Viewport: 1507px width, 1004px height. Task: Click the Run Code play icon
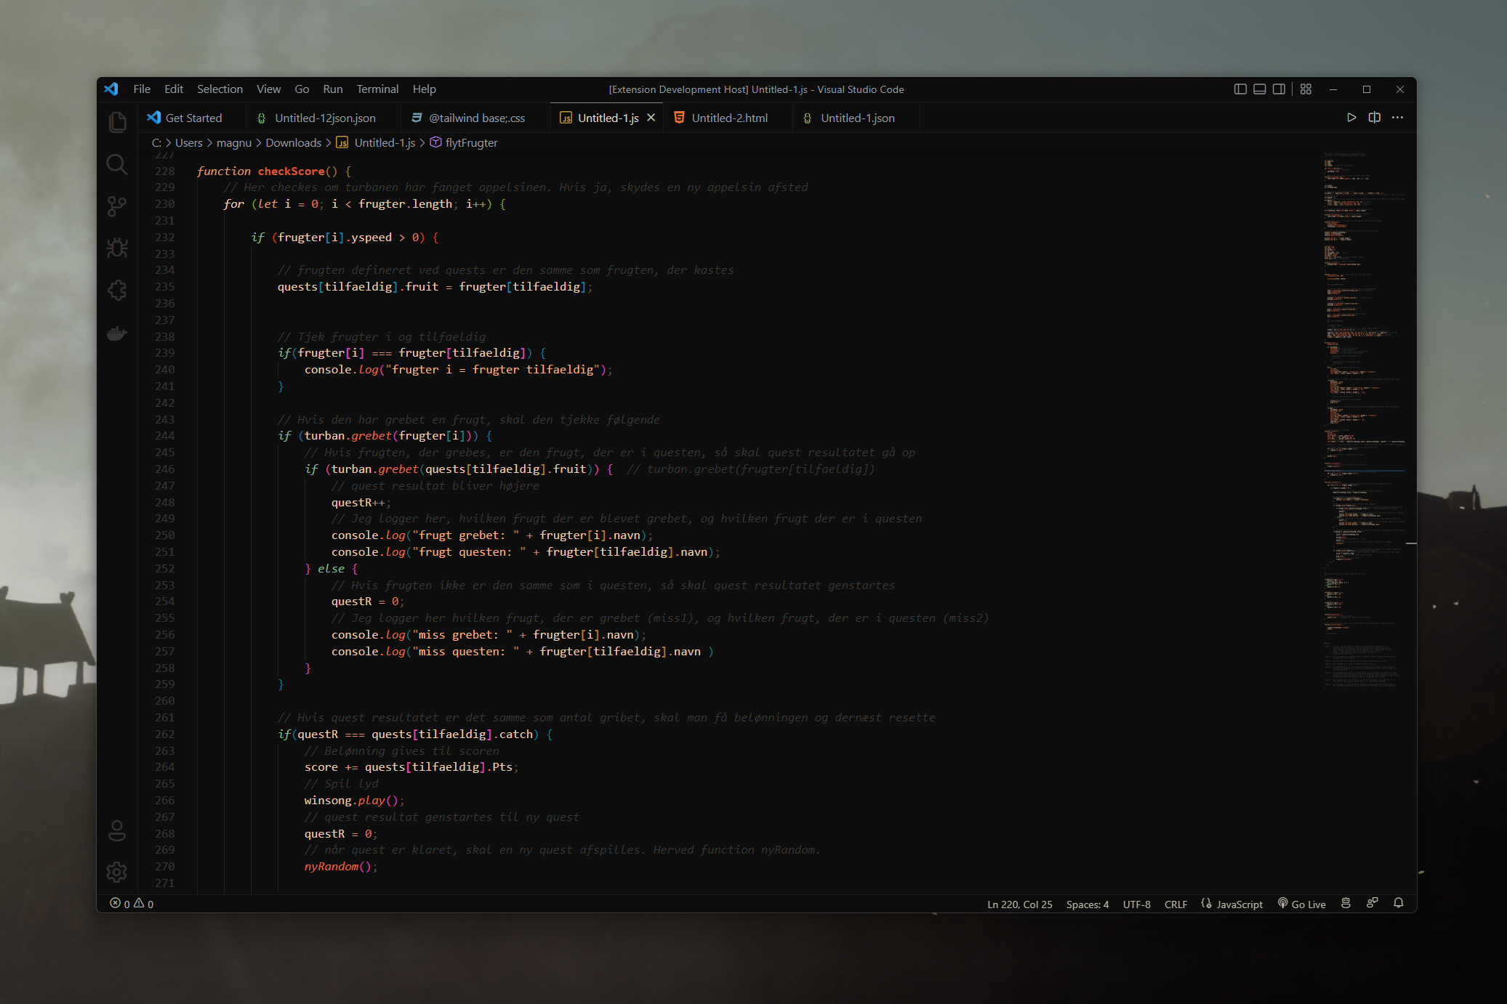[x=1351, y=118]
